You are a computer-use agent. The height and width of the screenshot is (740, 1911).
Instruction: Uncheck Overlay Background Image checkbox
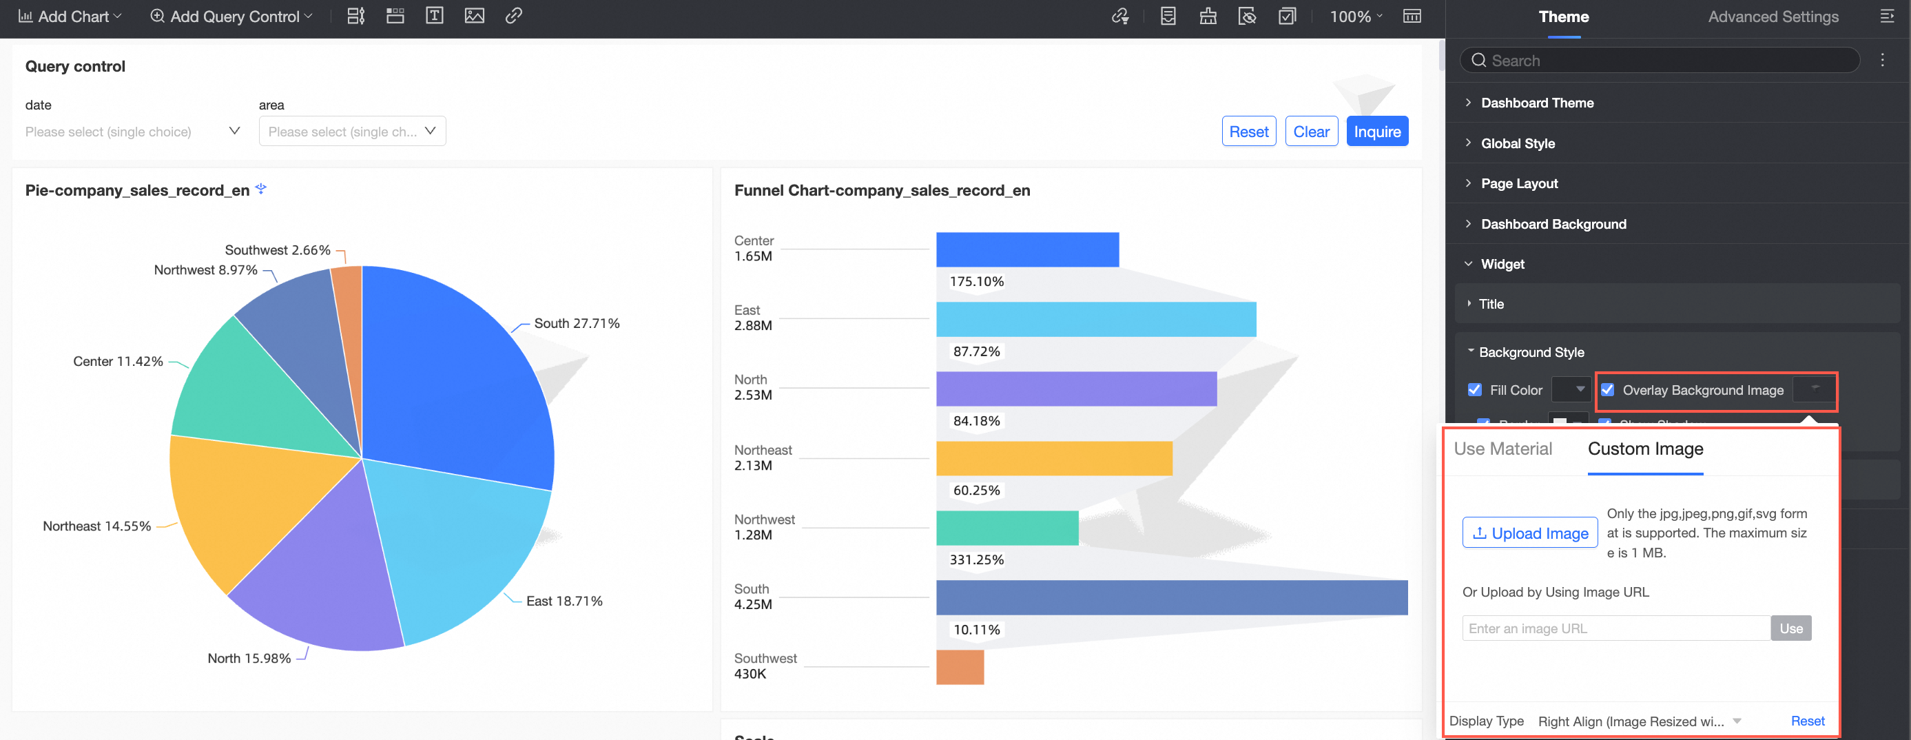[x=1607, y=390]
